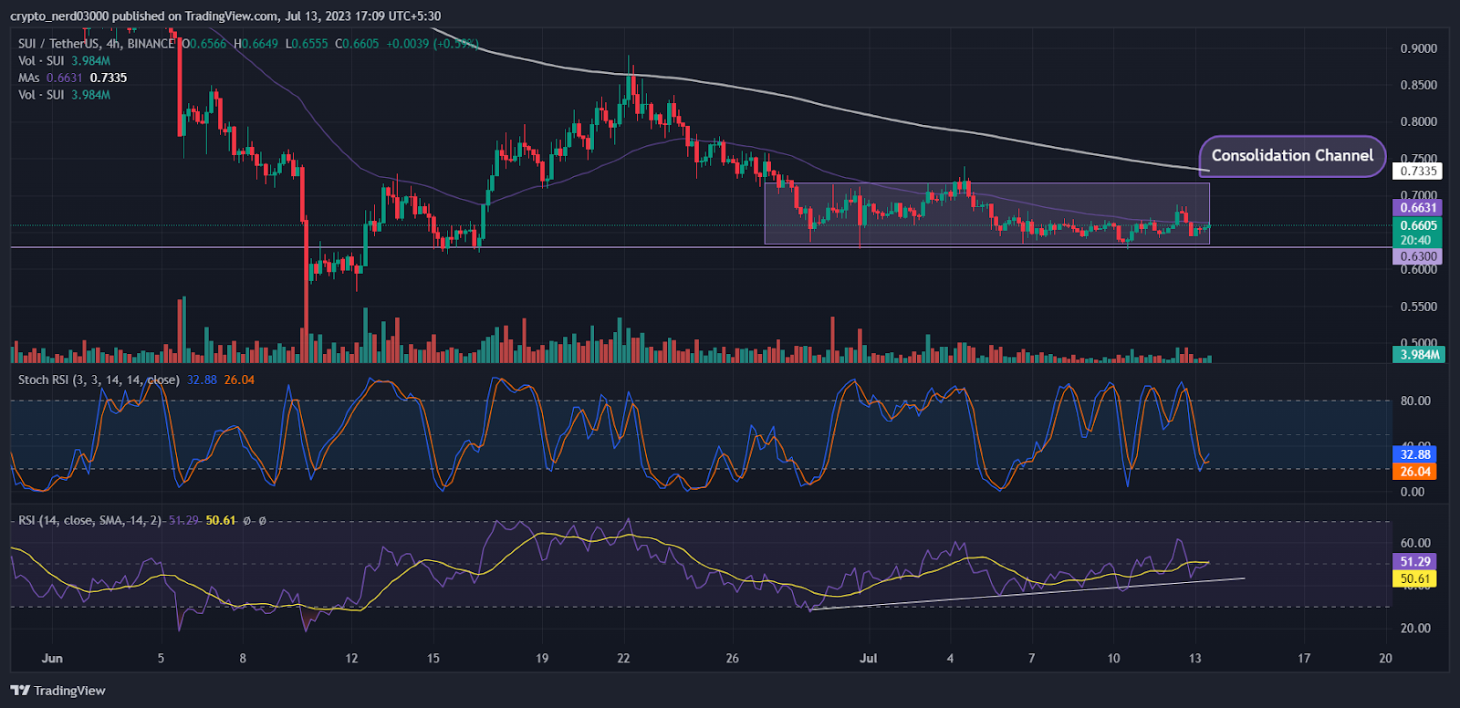This screenshot has height=708, width=1460.
Task: Click the Jul label on the time axis
Action: pyautogui.click(x=868, y=658)
